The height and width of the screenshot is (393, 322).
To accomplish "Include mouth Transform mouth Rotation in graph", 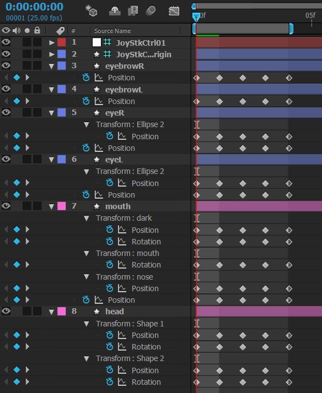I will [122, 265].
